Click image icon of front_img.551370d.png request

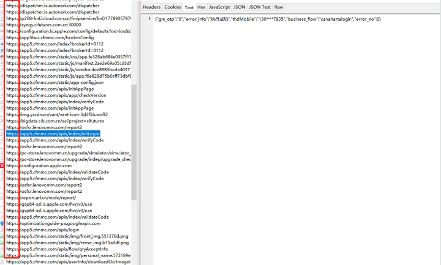click(x=2, y=237)
